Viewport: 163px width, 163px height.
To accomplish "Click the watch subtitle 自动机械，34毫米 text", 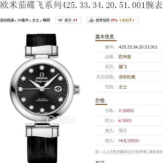I will pyautogui.click(x=25, y=20).
